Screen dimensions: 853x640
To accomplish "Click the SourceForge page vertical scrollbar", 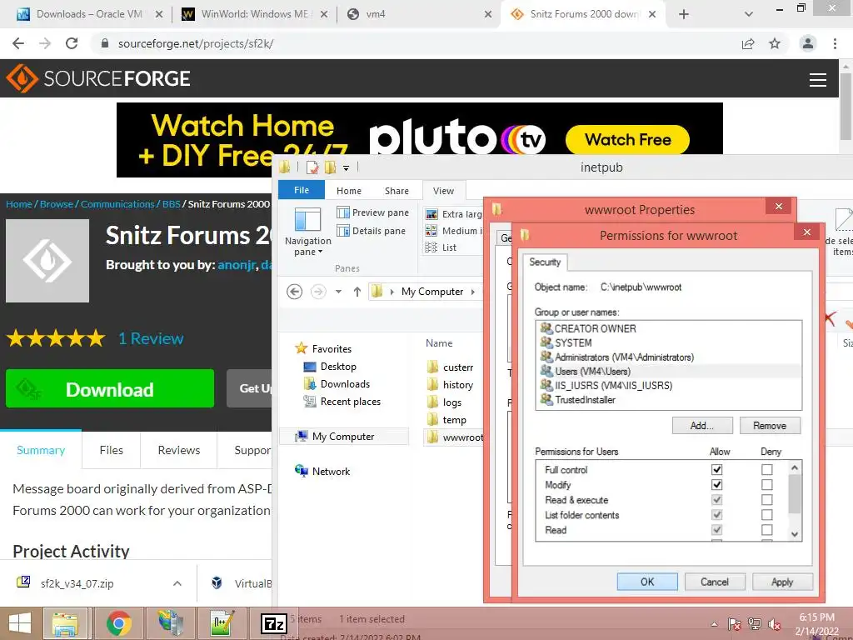I will 846,106.
